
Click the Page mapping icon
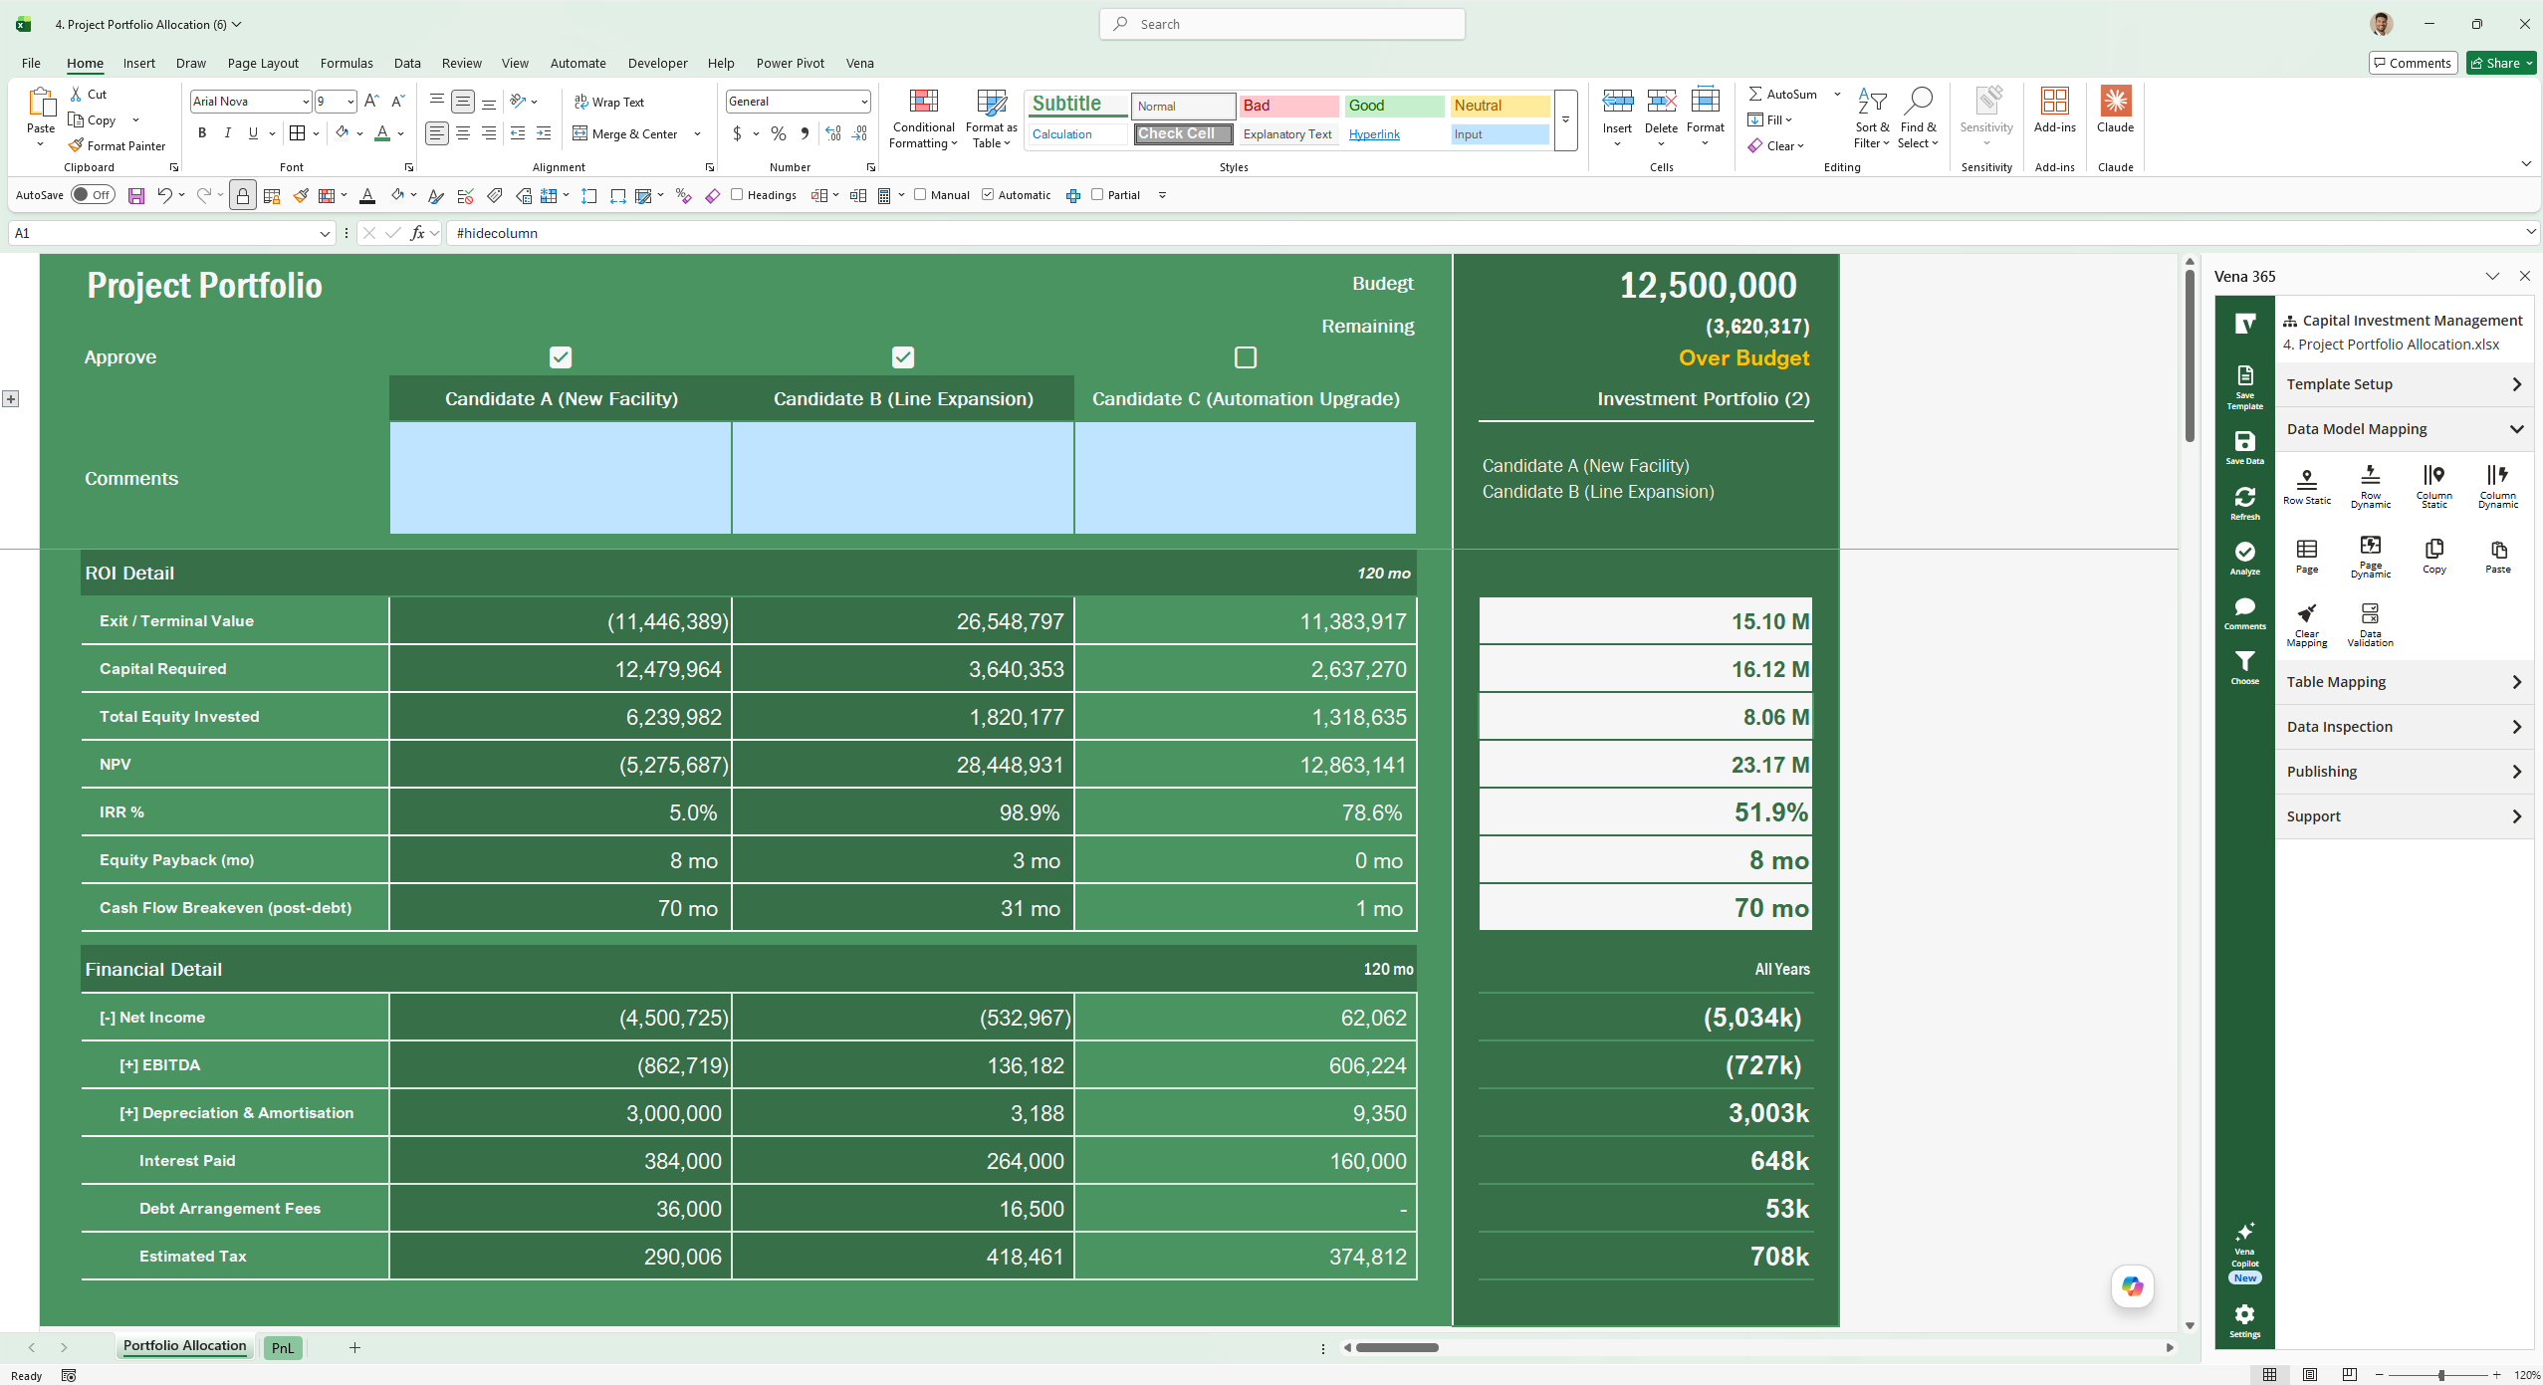(2306, 556)
